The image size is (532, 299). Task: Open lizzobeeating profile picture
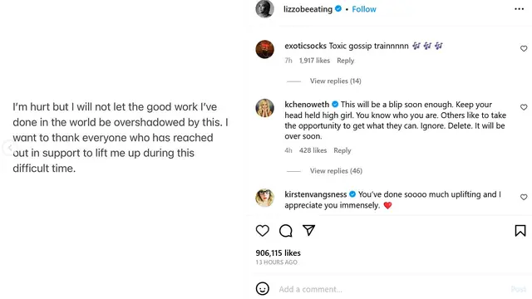(x=264, y=8)
